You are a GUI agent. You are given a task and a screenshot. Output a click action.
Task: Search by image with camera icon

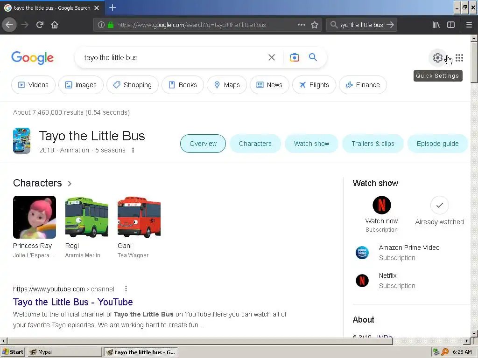click(x=294, y=57)
